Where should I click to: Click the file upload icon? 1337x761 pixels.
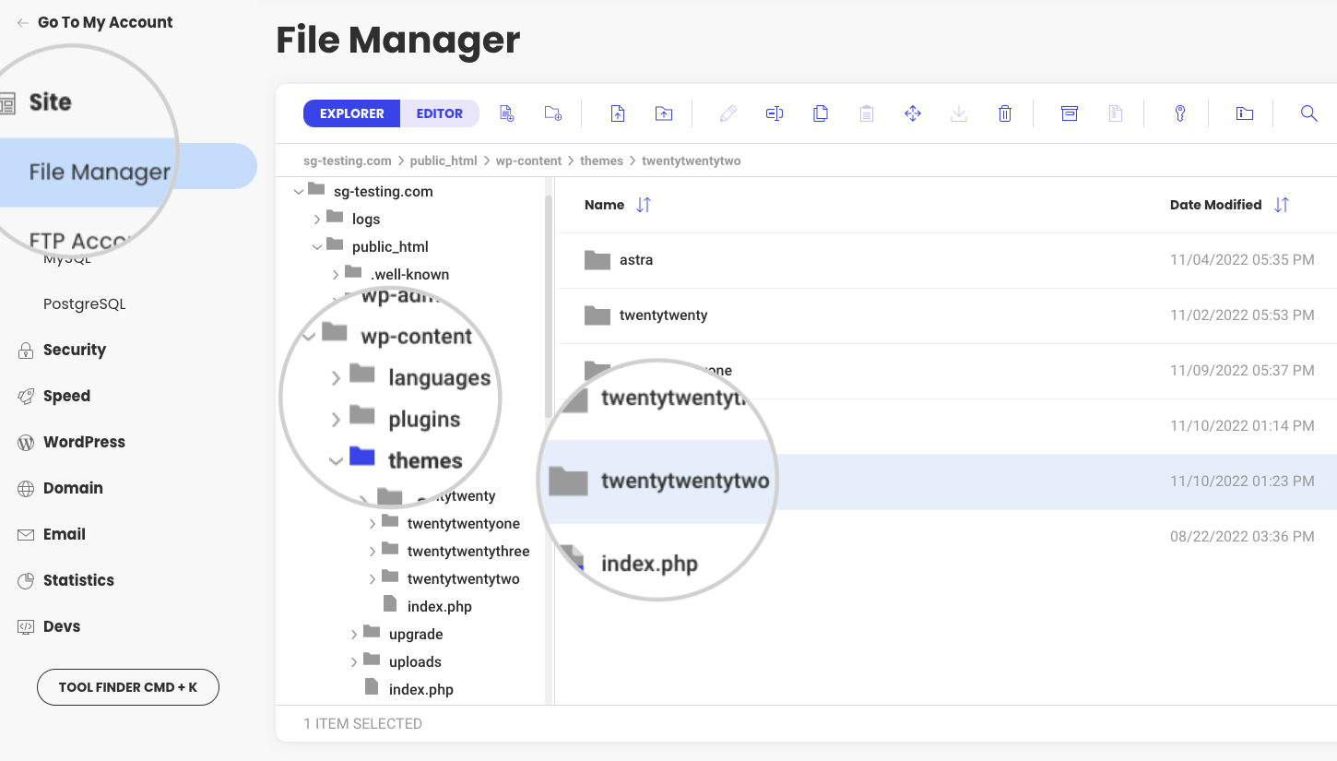tap(618, 113)
